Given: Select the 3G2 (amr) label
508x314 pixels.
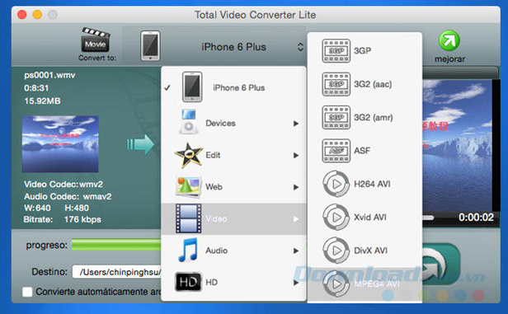Looking at the screenshot, I should pos(374,117).
